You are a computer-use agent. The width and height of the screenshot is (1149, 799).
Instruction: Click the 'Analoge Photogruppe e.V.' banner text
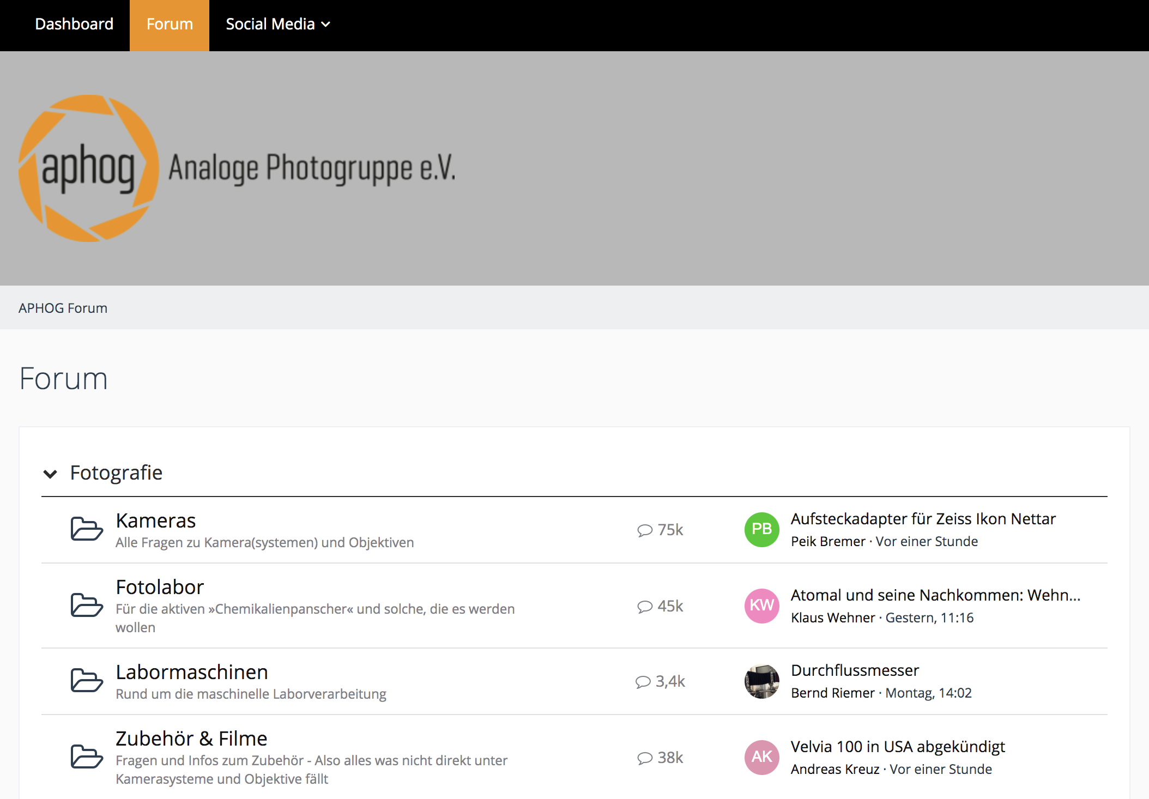pos(312,168)
